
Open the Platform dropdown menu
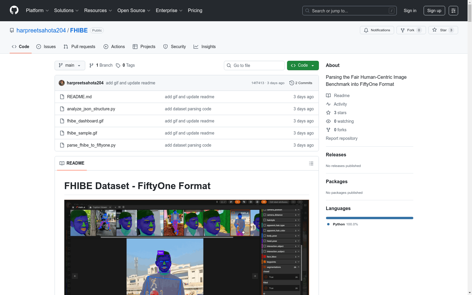pos(37,11)
